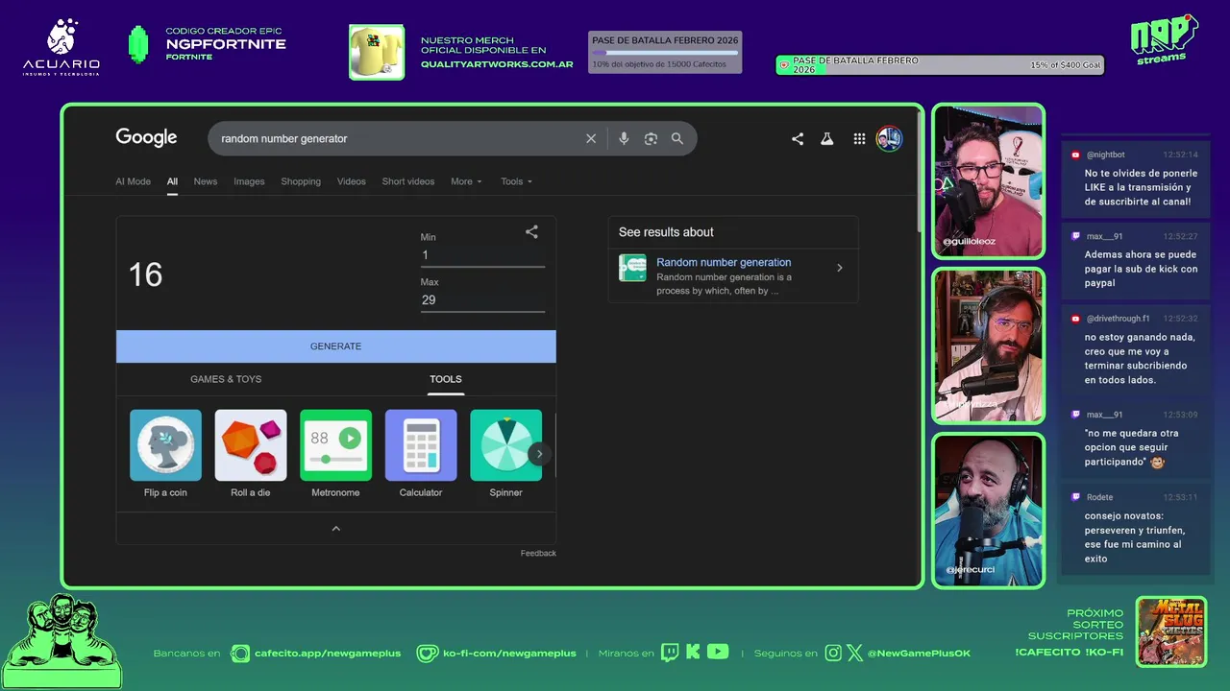Open Google Lens image search icon
Image resolution: width=1230 pixels, height=691 pixels.
pos(651,138)
